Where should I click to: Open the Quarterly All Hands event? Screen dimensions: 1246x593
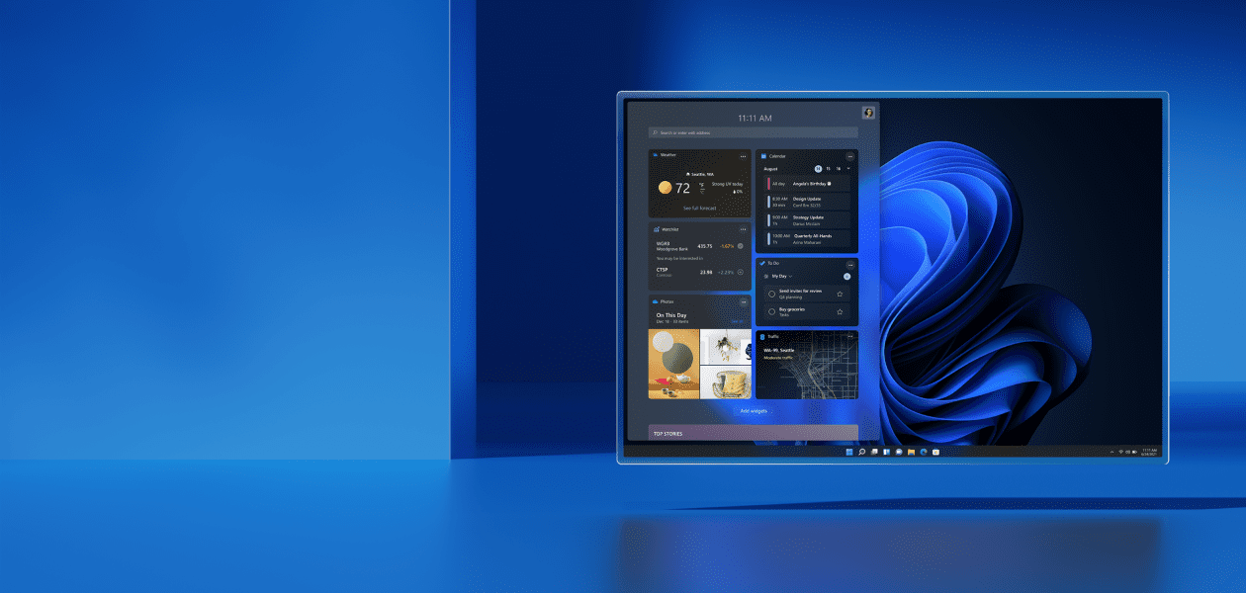point(807,238)
